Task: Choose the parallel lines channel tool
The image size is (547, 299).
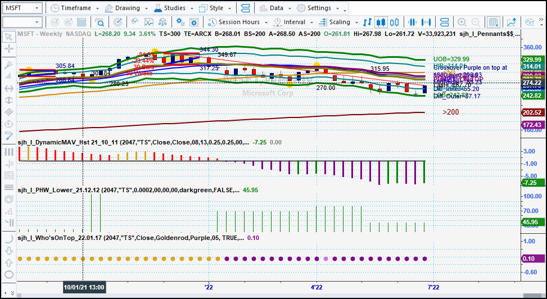Action: tap(9, 112)
